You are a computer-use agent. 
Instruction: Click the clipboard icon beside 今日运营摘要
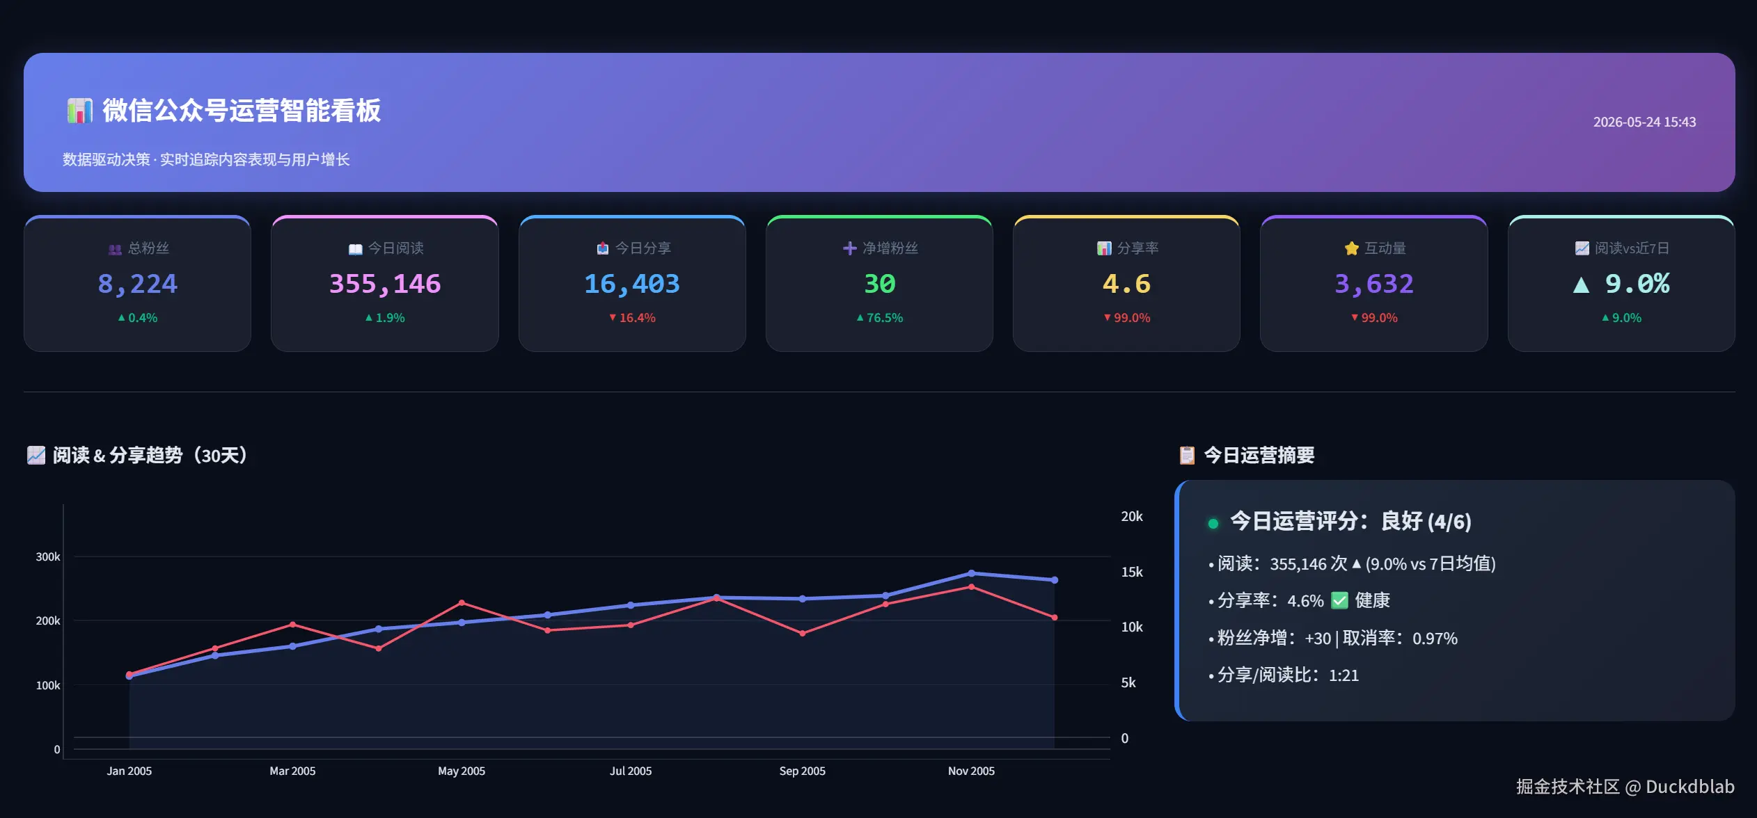(x=1187, y=455)
